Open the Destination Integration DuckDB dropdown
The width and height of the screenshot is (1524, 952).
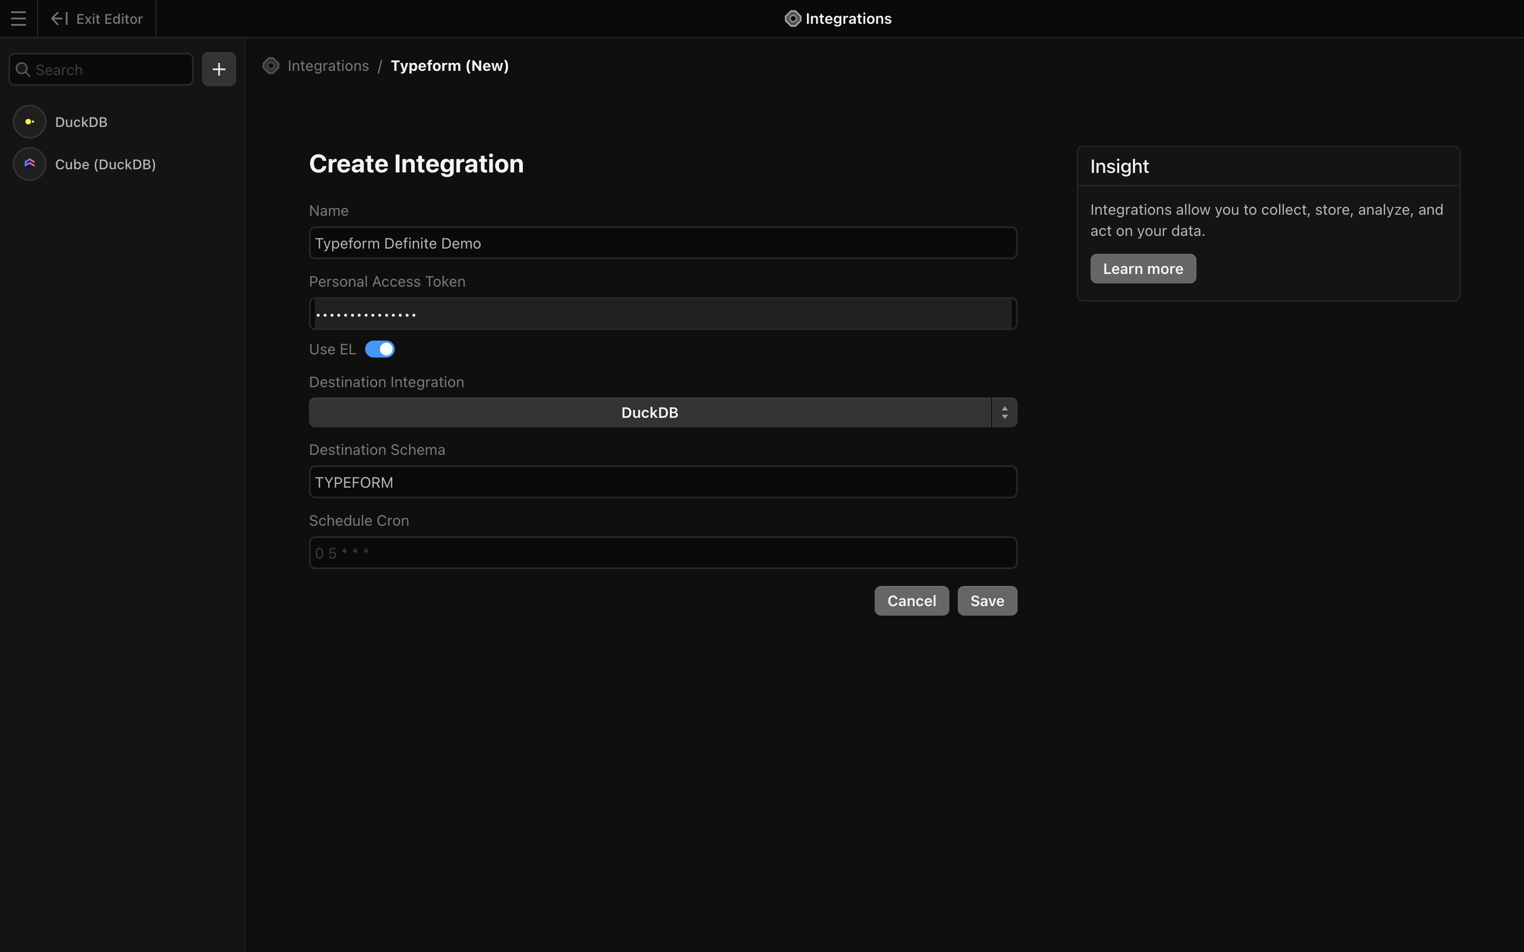[x=649, y=413]
